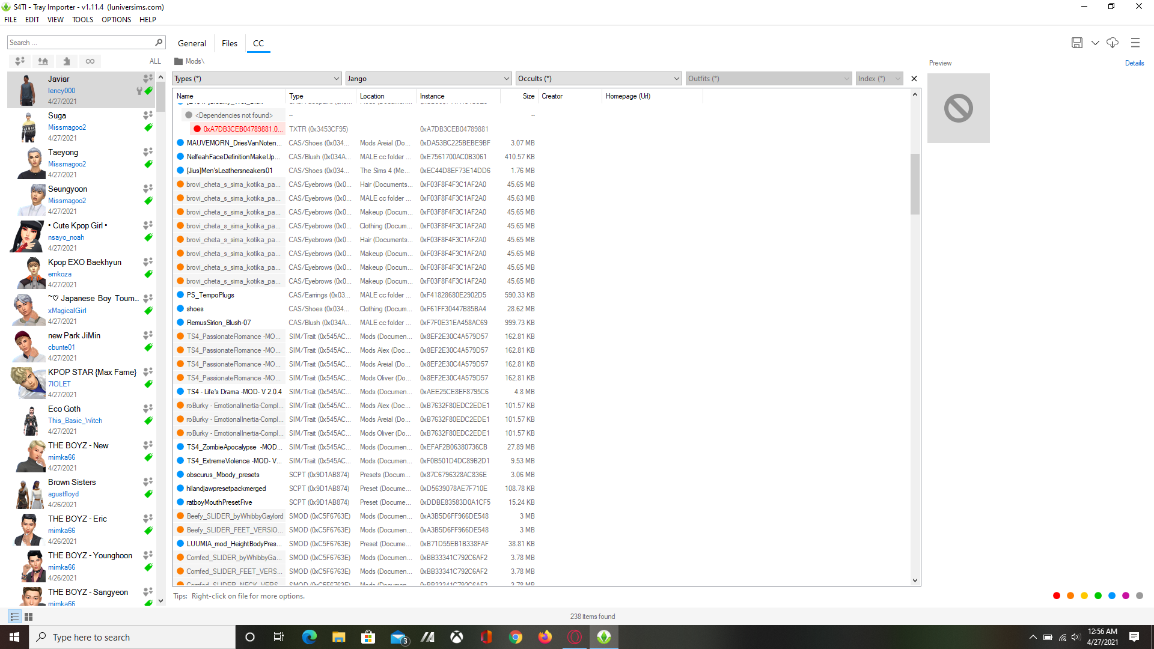Image resolution: width=1154 pixels, height=649 pixels.
Task: Click the ALL button to show all Sims
Action: click(x=154, y=61)
